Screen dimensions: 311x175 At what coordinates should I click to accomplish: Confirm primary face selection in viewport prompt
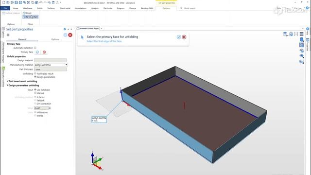(x=179, y=37)
